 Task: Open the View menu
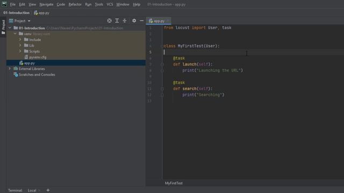(x=32, y=4)
